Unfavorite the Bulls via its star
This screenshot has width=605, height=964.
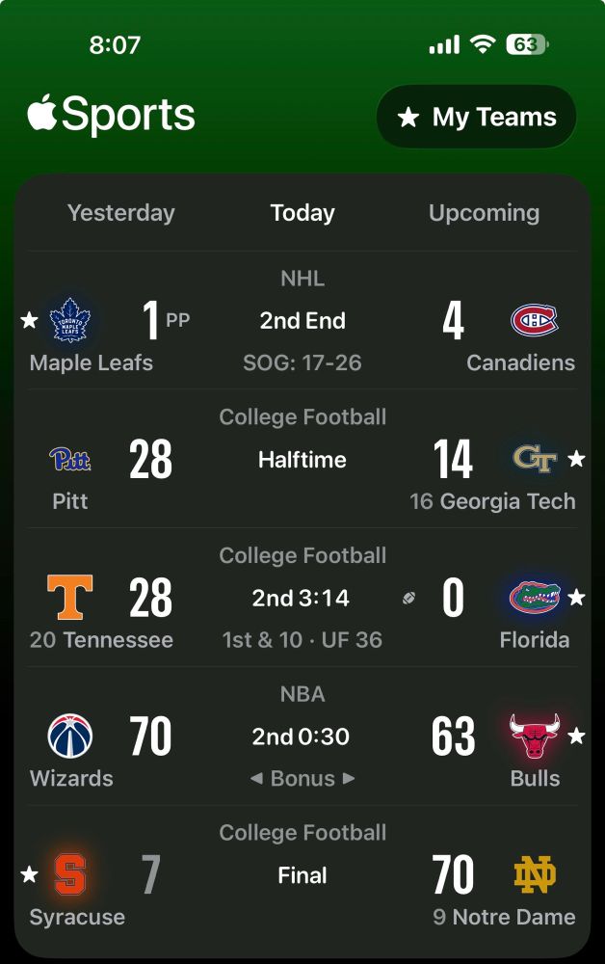(x=577, y=736)
